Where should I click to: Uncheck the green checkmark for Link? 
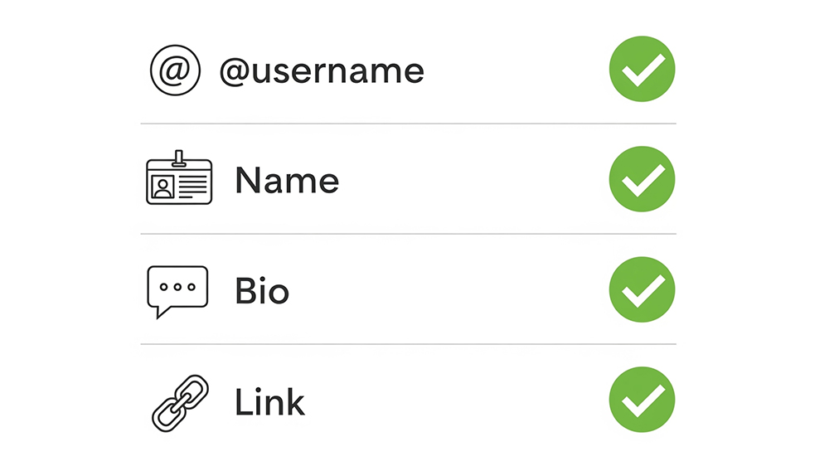tap(642, 400)
